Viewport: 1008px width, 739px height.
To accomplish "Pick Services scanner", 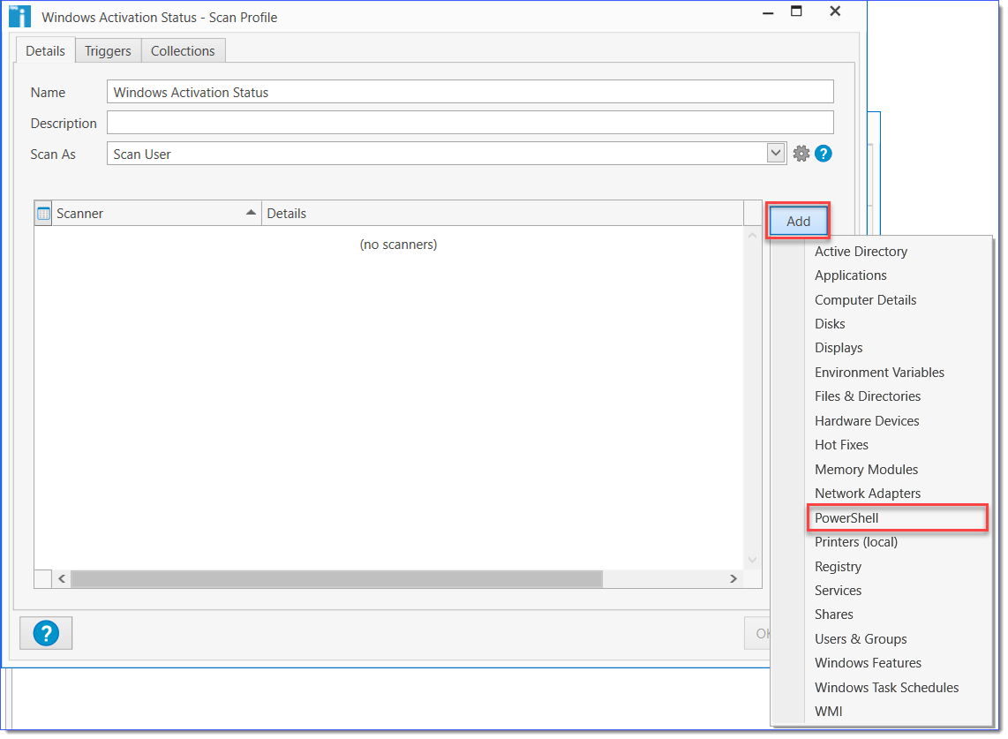I will click(838, 591).
